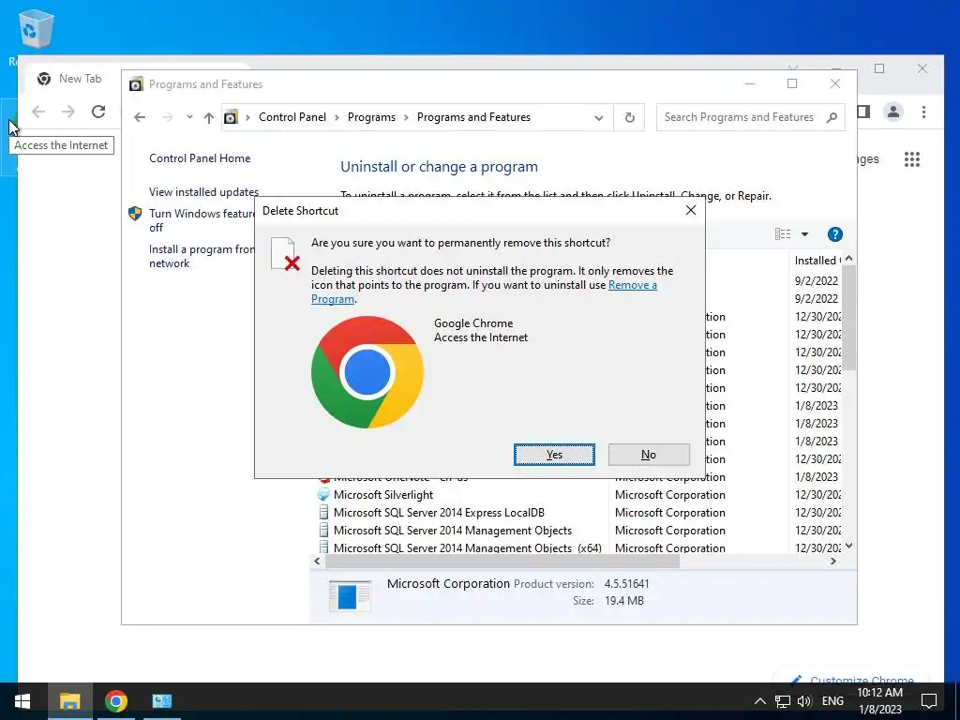Viewport: 960px width, 720px height.
Task: Open the Windows Start menu
Action: 22,701
